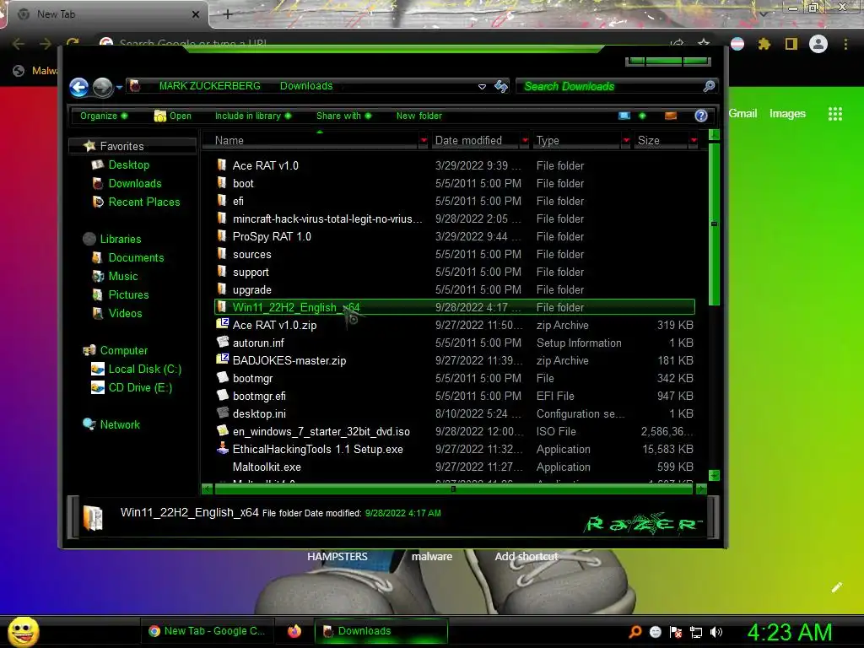Screen dimensions: 864x648
Task: Sort by Date modified column
Action: coord(475,141)
